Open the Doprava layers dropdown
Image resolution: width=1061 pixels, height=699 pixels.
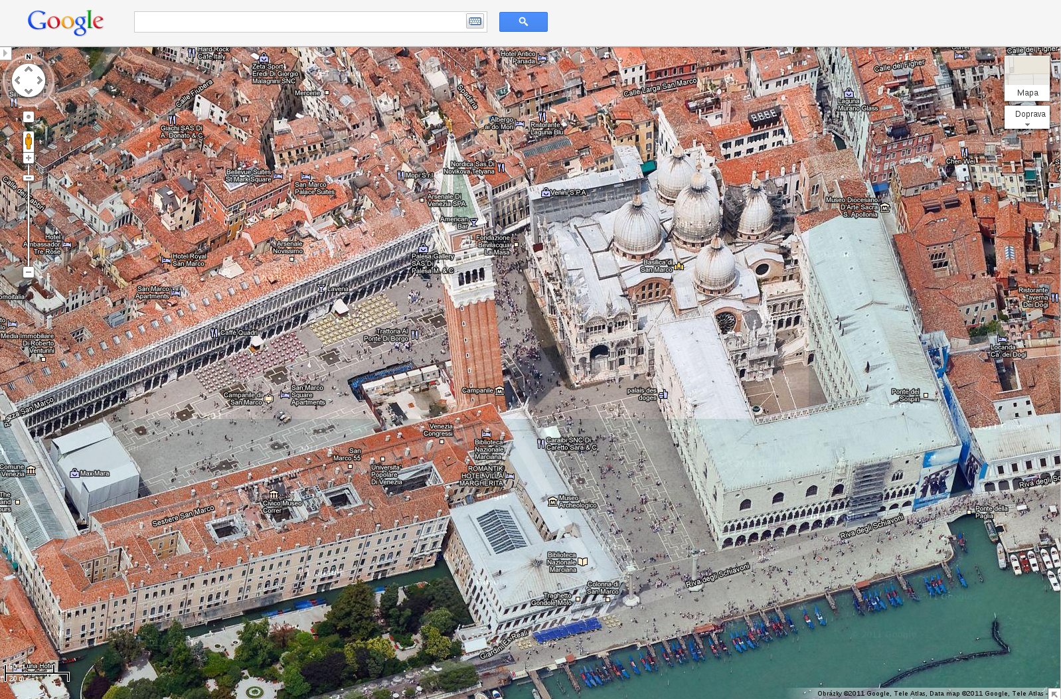point(1027,117)
